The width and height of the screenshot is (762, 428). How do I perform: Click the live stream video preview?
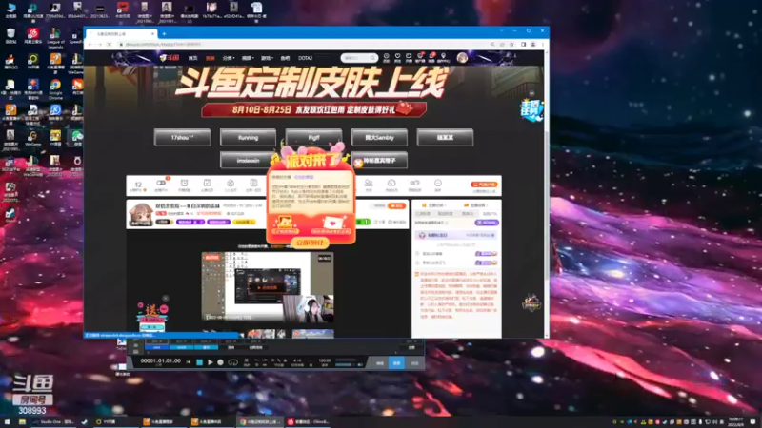268,286
